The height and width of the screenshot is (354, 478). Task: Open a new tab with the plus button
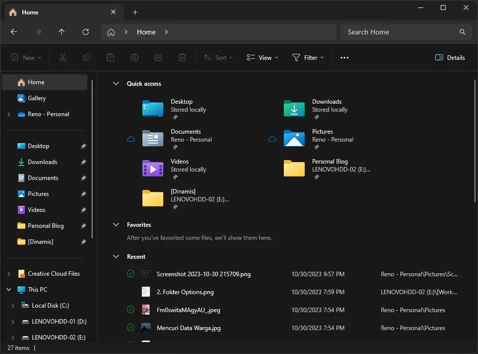tap(135, 12)
